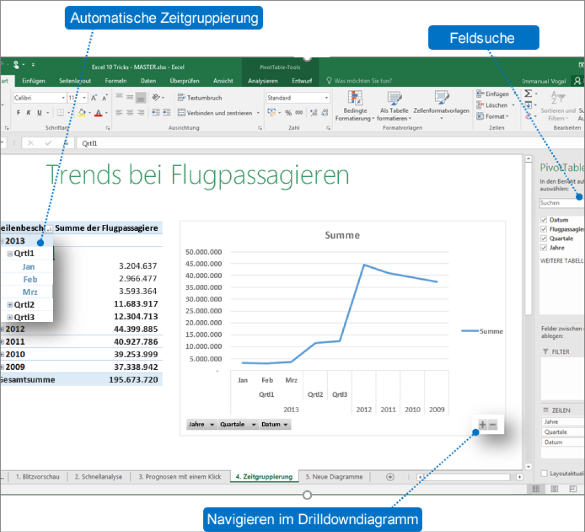Uncheck the Quartale field checkbox
This screenshot has height=532, width=585.
[x=544, y=239]
